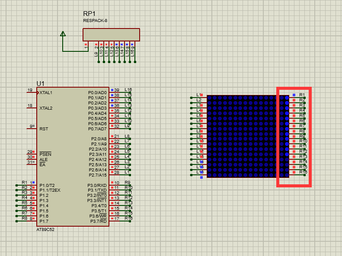Click the R8 label on the LED matrix

[302, 131]
